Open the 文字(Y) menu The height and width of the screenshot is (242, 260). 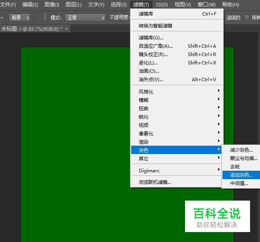[96, 4]
